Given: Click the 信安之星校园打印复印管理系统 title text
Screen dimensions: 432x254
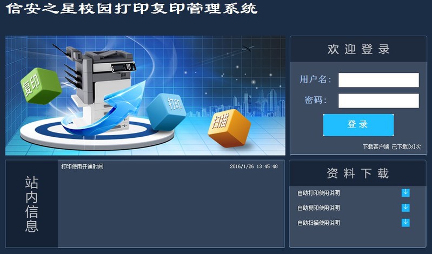Looking at the screenshot, I should tap(132, 9).
